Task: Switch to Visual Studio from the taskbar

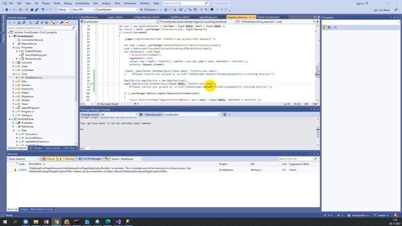Action: [118, 222]
